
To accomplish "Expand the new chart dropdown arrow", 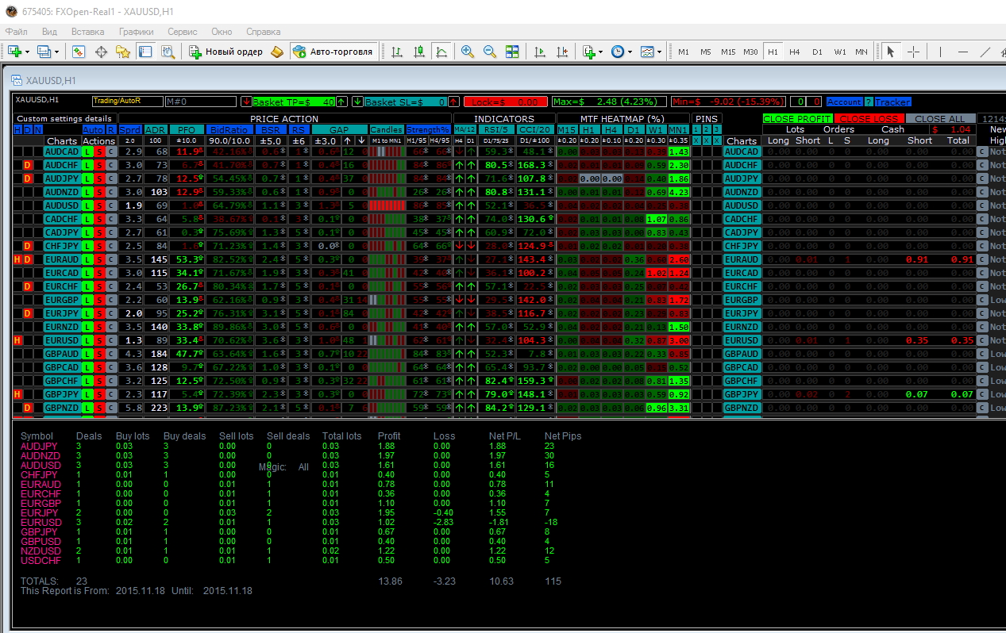I will coord(28,52).
